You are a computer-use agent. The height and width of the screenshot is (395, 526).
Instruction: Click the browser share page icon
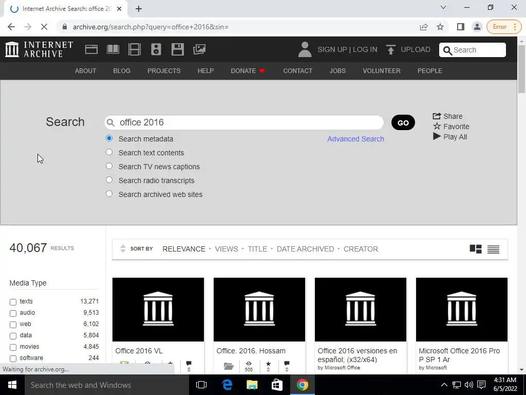pyautogui.click(x=424, y=27)
